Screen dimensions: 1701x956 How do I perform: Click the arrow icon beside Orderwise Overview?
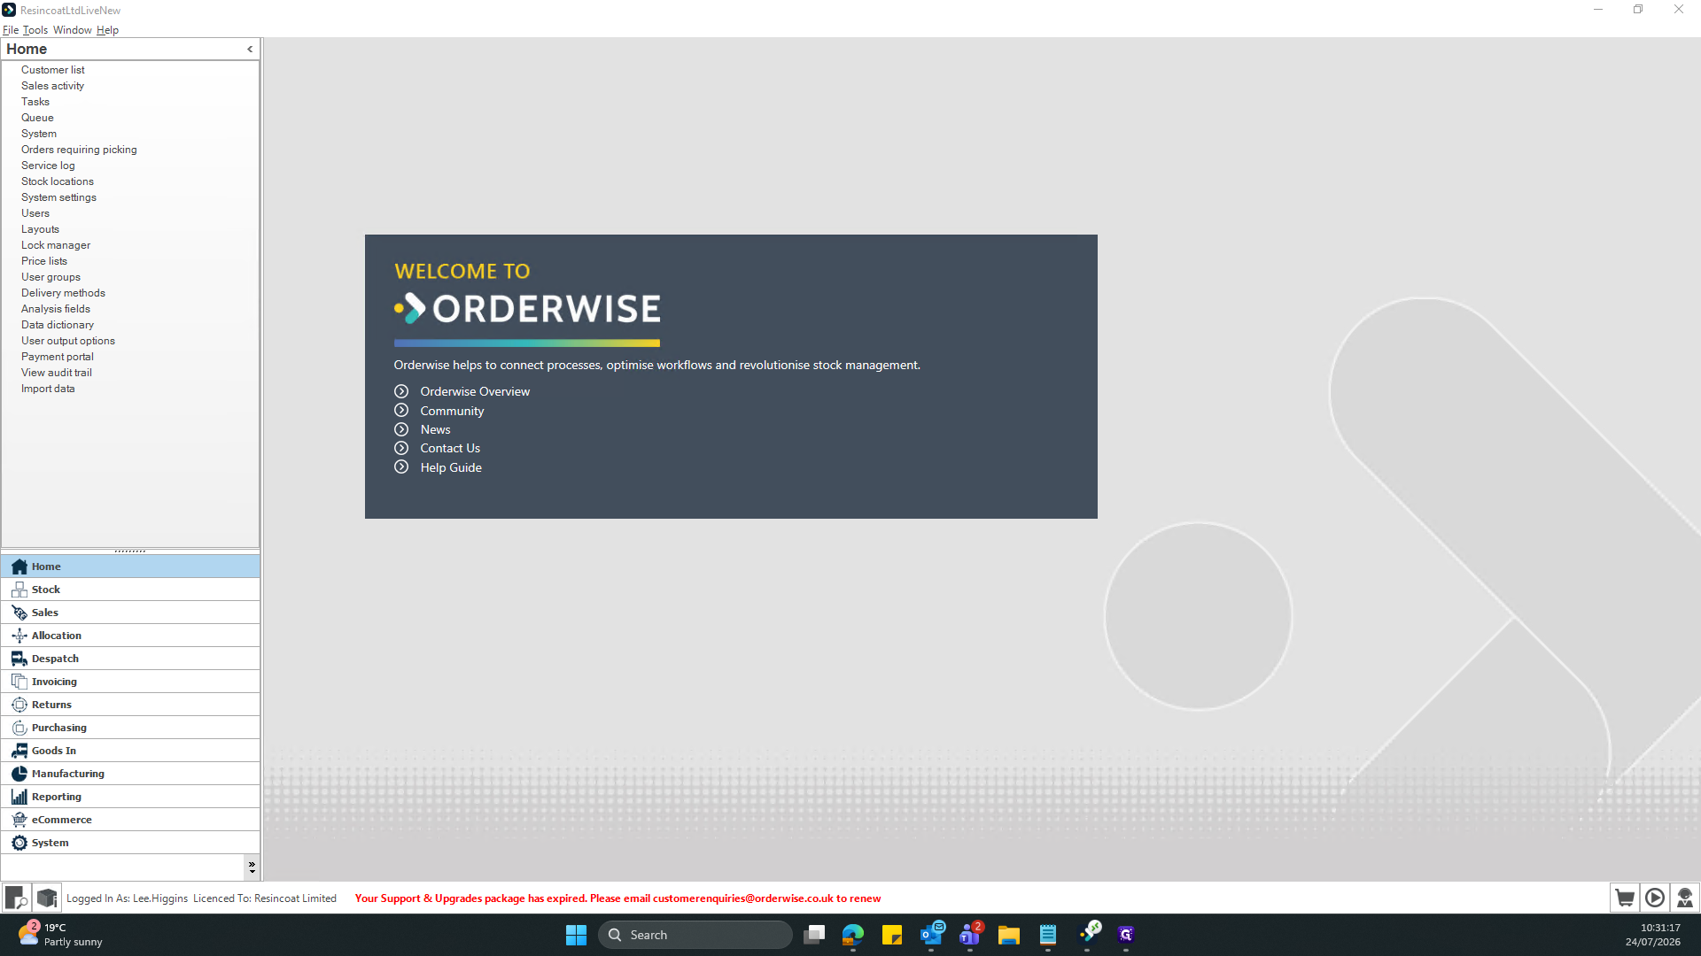pos(401,391)
